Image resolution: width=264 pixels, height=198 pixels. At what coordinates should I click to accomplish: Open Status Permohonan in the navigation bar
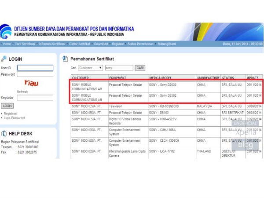pos(141,44)
